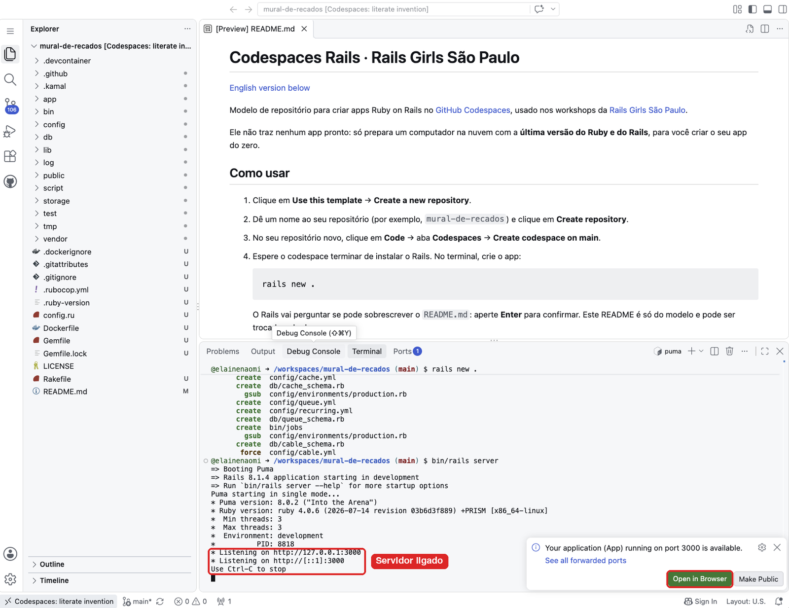The width and height of the screenshot is (789, 608).
Task: Open the customize layout icon
Action: [738, 9]
